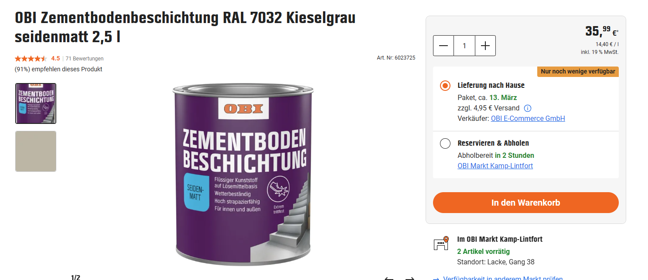Go to next product image arrow
648x280 pixels.
point(409,279)
